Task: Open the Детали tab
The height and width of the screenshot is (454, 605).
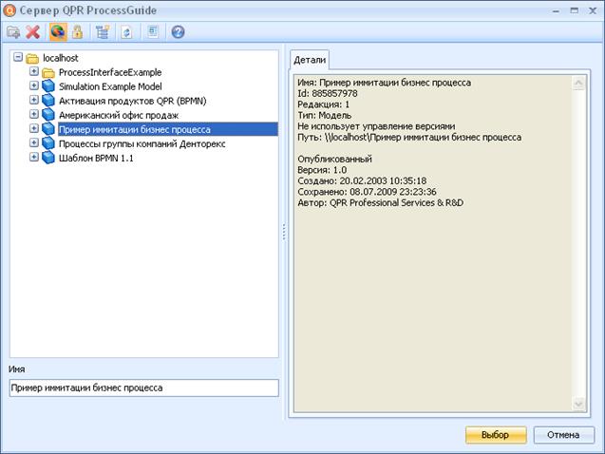Action: point(310,60)
